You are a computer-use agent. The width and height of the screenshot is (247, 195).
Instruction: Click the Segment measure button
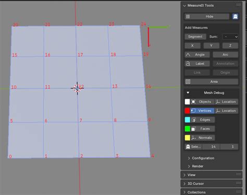click(195, 37)
